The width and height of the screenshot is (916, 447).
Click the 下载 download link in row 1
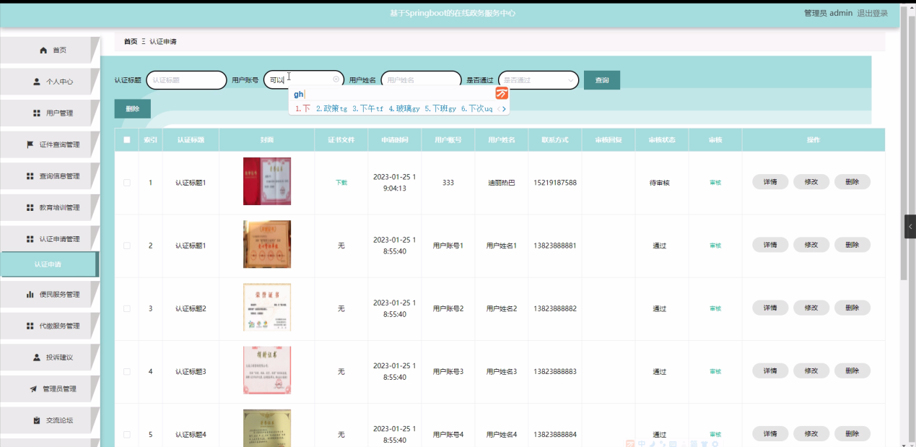(341, 182)
